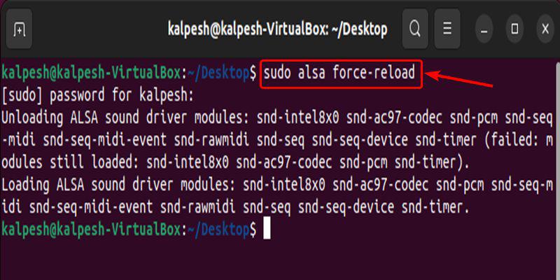
Task: Open a new terminal tab
Action: pyautogui.click(x=20, y=29)
